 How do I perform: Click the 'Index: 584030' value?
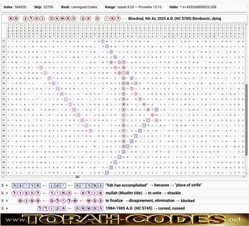coord(15,7)
